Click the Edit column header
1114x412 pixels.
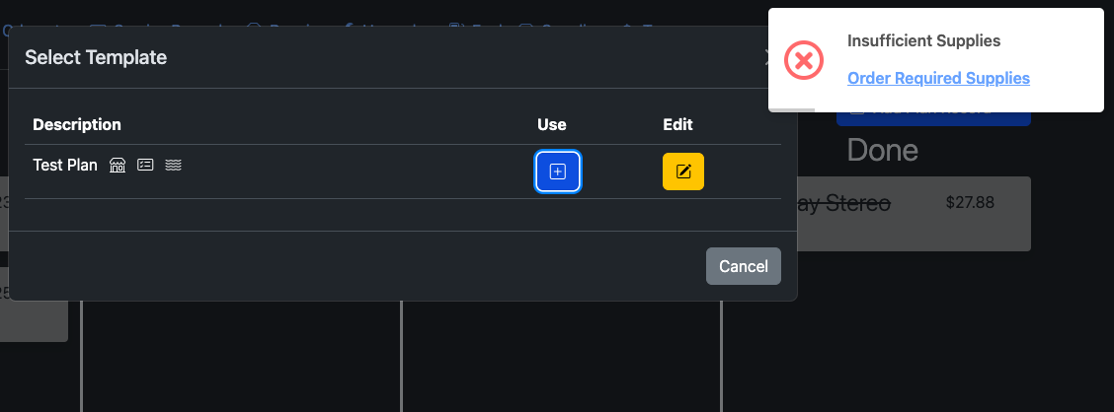pyautogui.click(x=677, y=124)
